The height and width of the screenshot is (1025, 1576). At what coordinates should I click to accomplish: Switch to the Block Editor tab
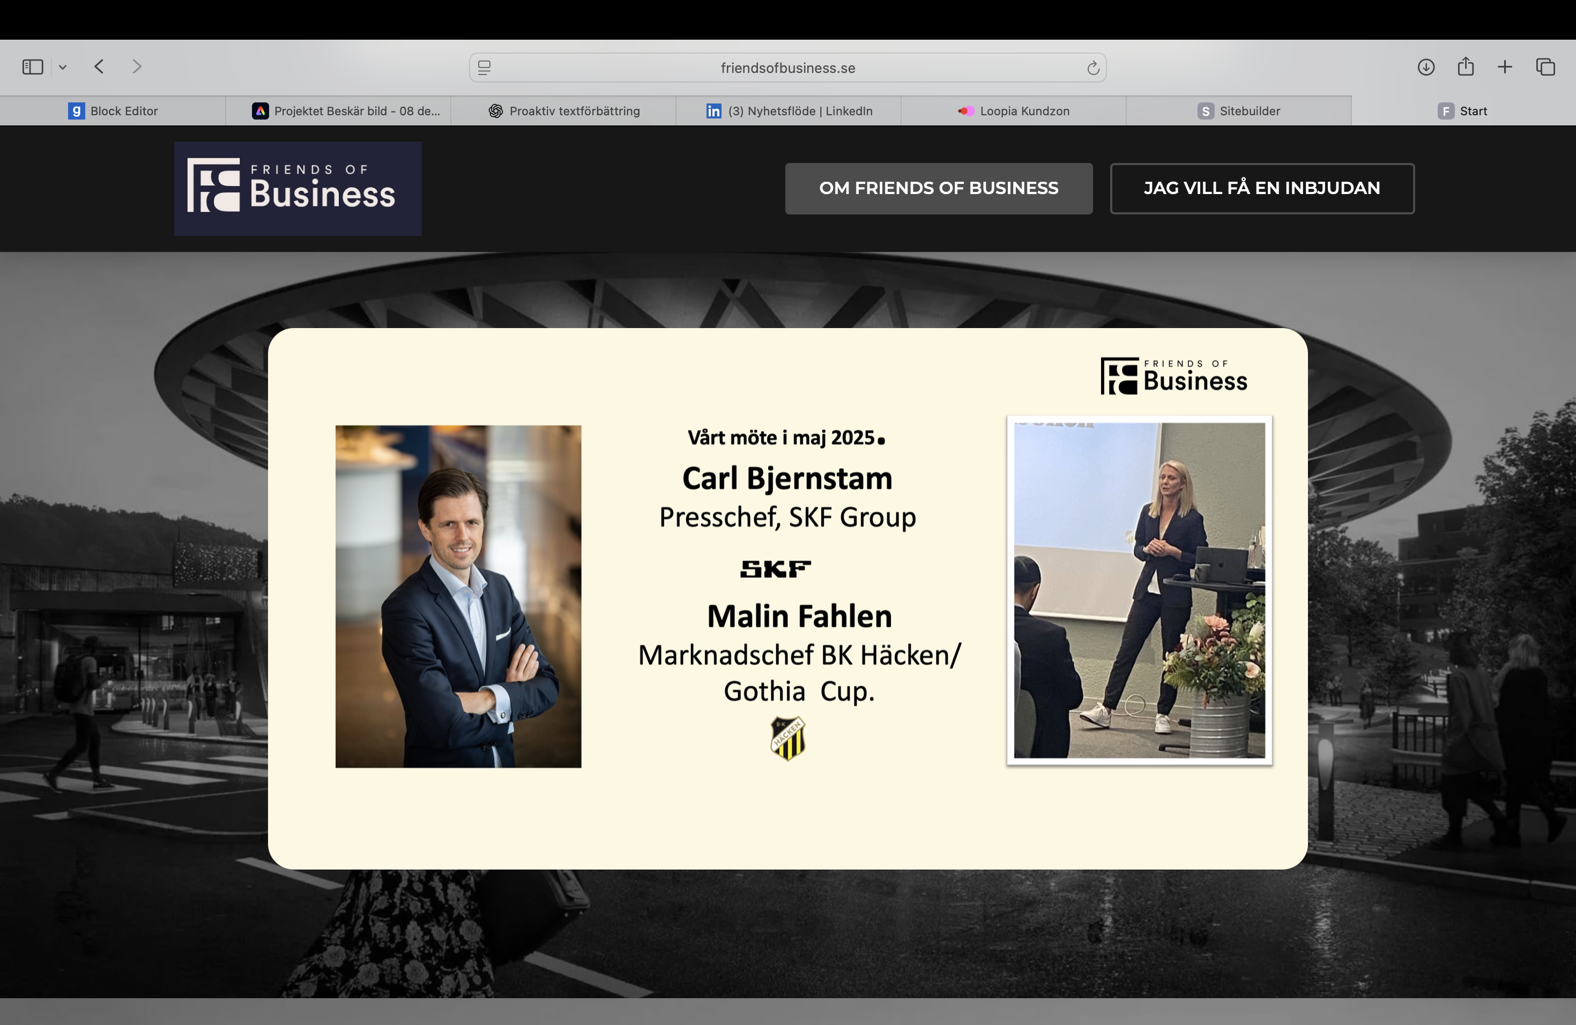point(113,110)
